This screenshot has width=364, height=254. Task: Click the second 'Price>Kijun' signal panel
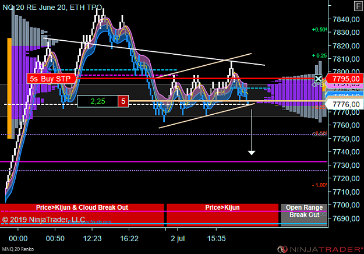(222, 215)
